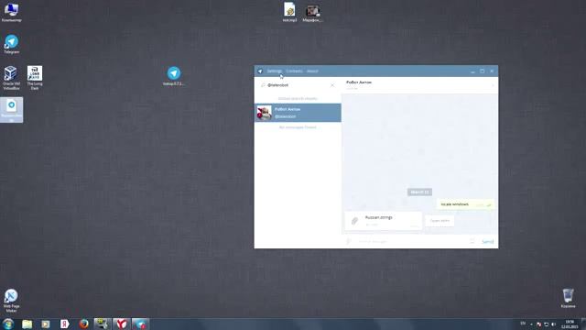The height and width of the screenshot is (330, 586).
Task: Click the Web Page Maker desktop icon
Action: point(11,301)
